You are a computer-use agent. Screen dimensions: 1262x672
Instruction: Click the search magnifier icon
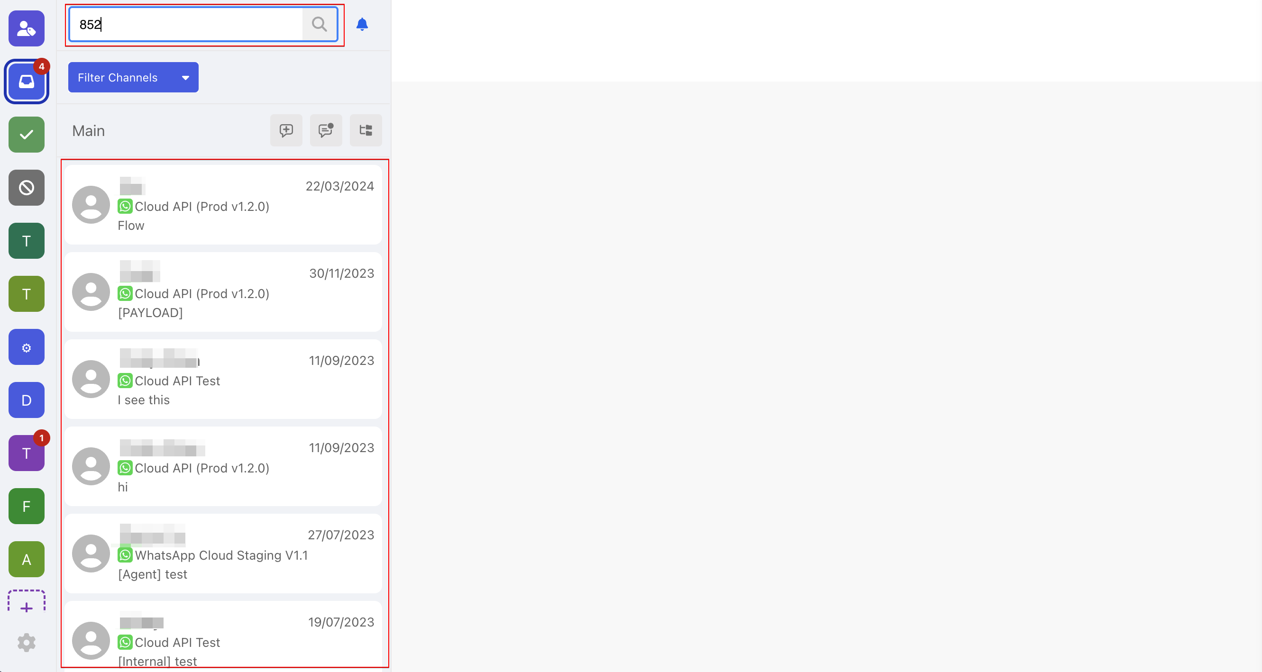click(x=320, y=24)
